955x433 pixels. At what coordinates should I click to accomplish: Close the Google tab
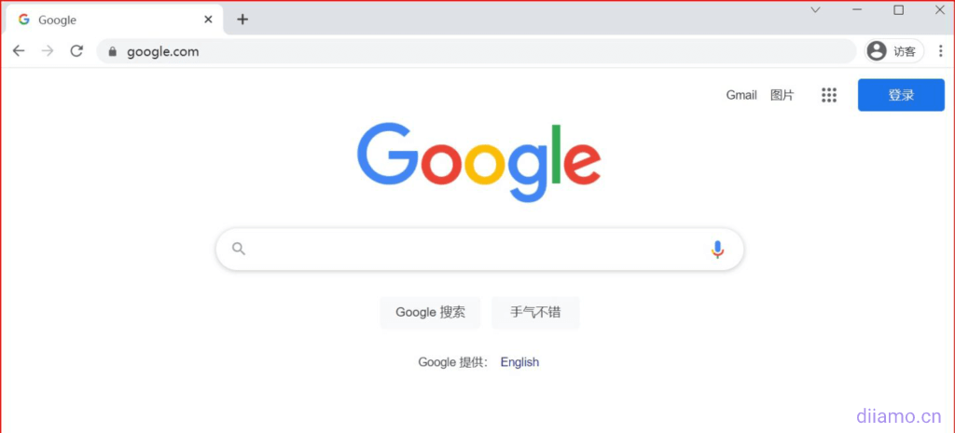(208, 20)
